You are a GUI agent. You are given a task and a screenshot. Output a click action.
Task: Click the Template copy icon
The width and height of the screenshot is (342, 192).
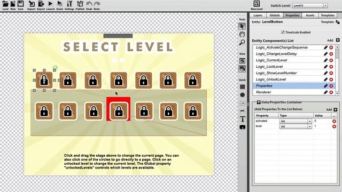[338, 22]
